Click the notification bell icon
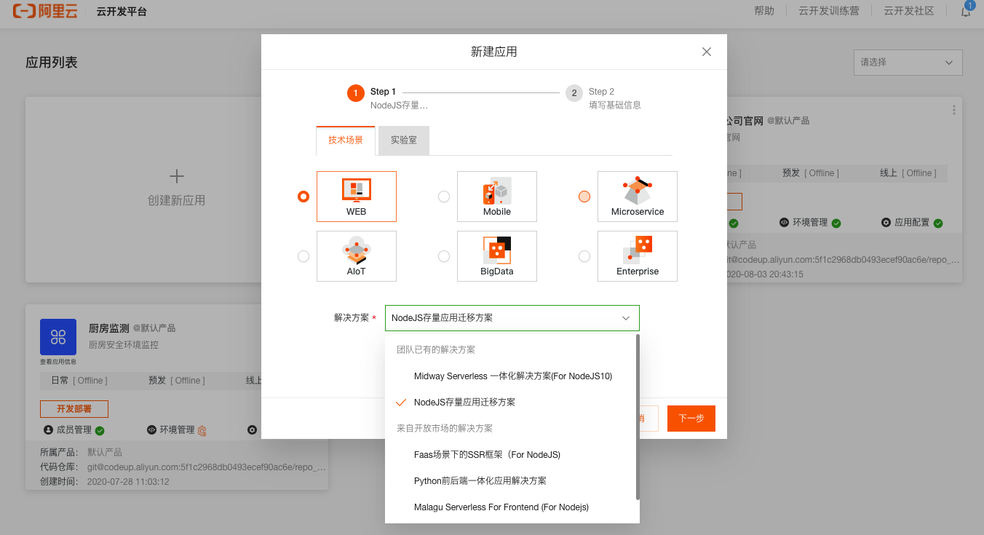Image resolution: width=984 pixels, height=535 pixels. click(966, 12)
